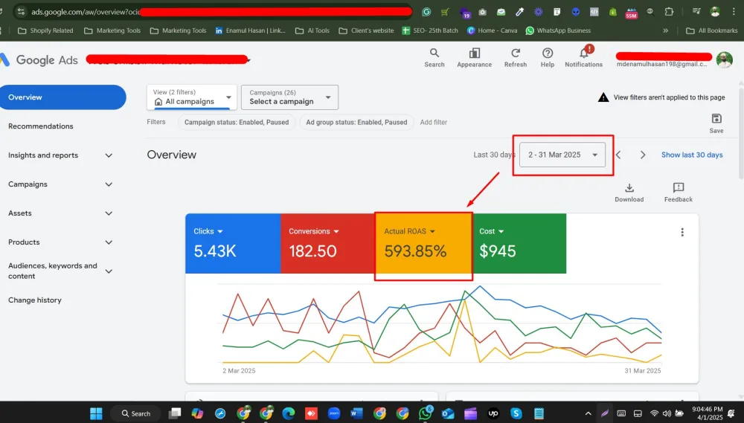Click the Search magnifier icon in Google Ads
The image size is (744, 423).
tap(434, 53)
